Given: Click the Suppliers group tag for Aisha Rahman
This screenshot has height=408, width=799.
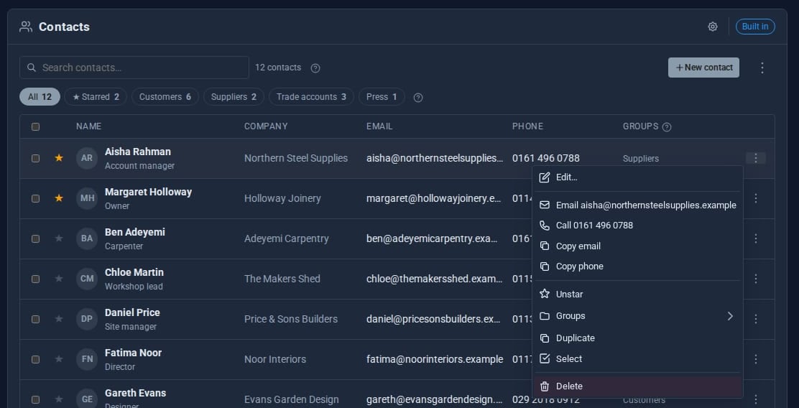Looking at the screenshot, I should [640, 159].
